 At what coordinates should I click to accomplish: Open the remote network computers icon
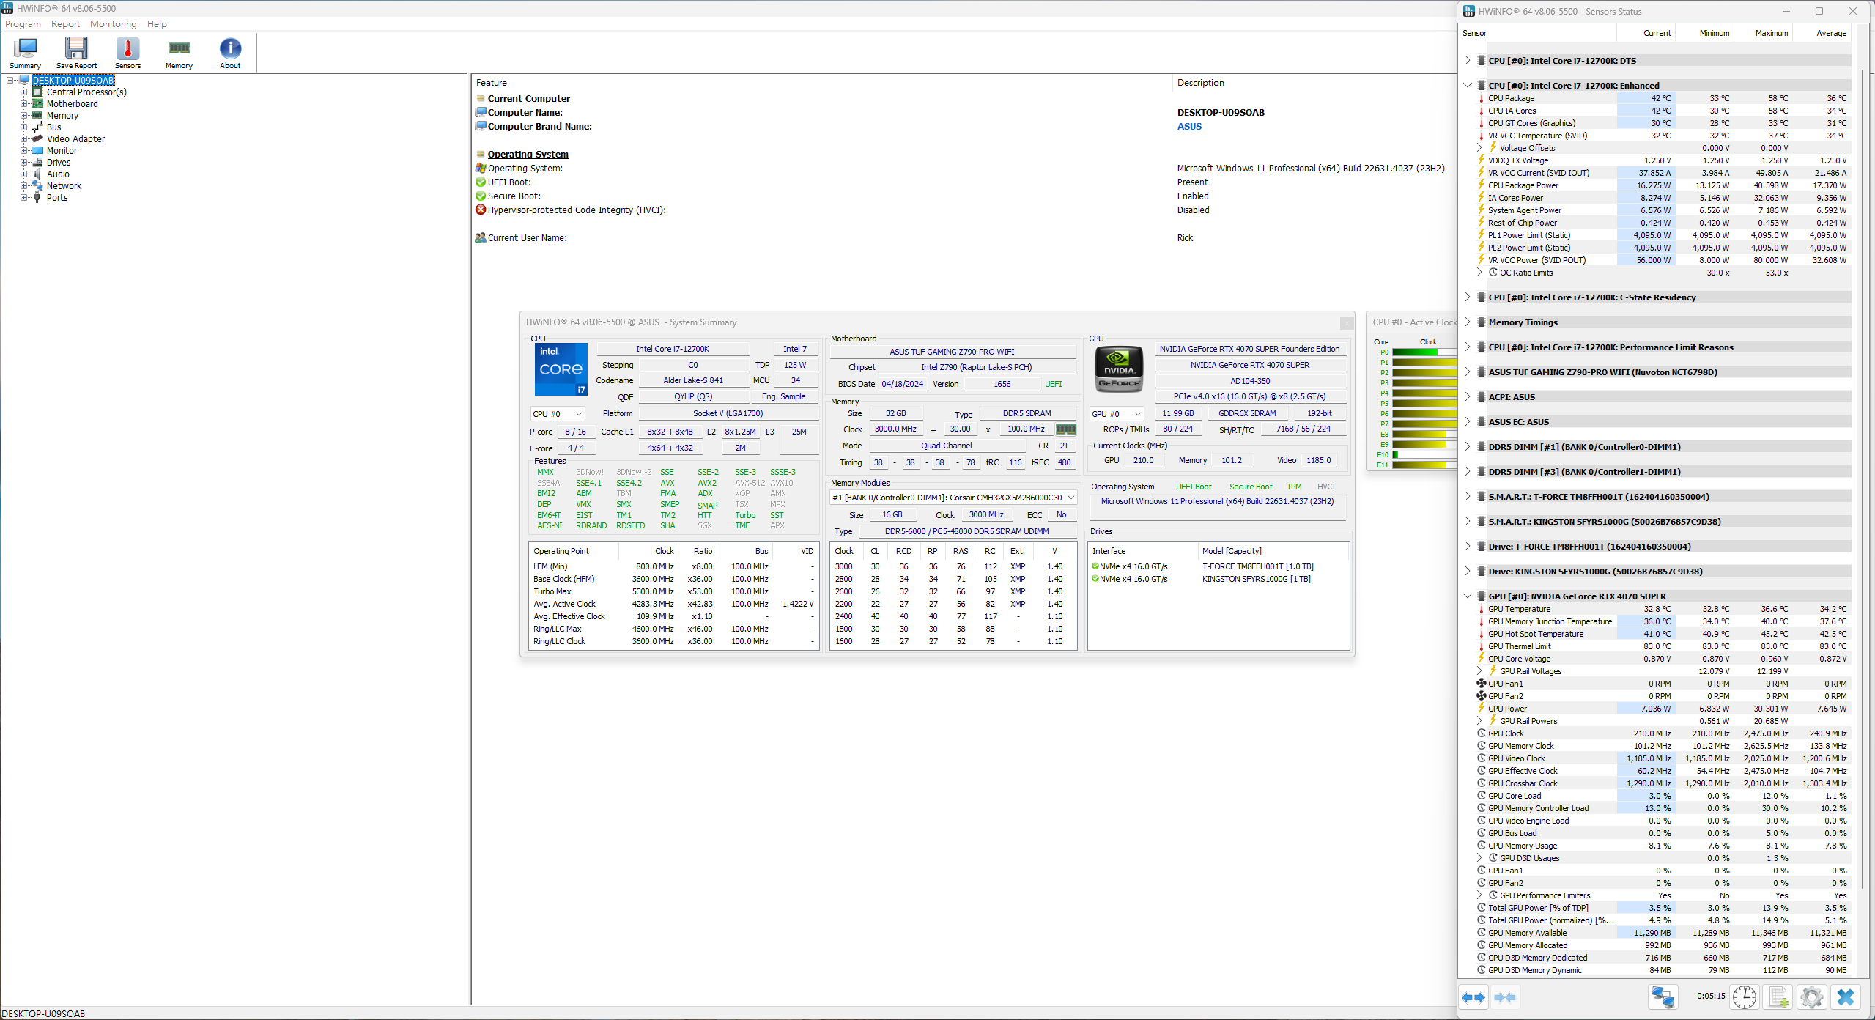click(1663, 997)
